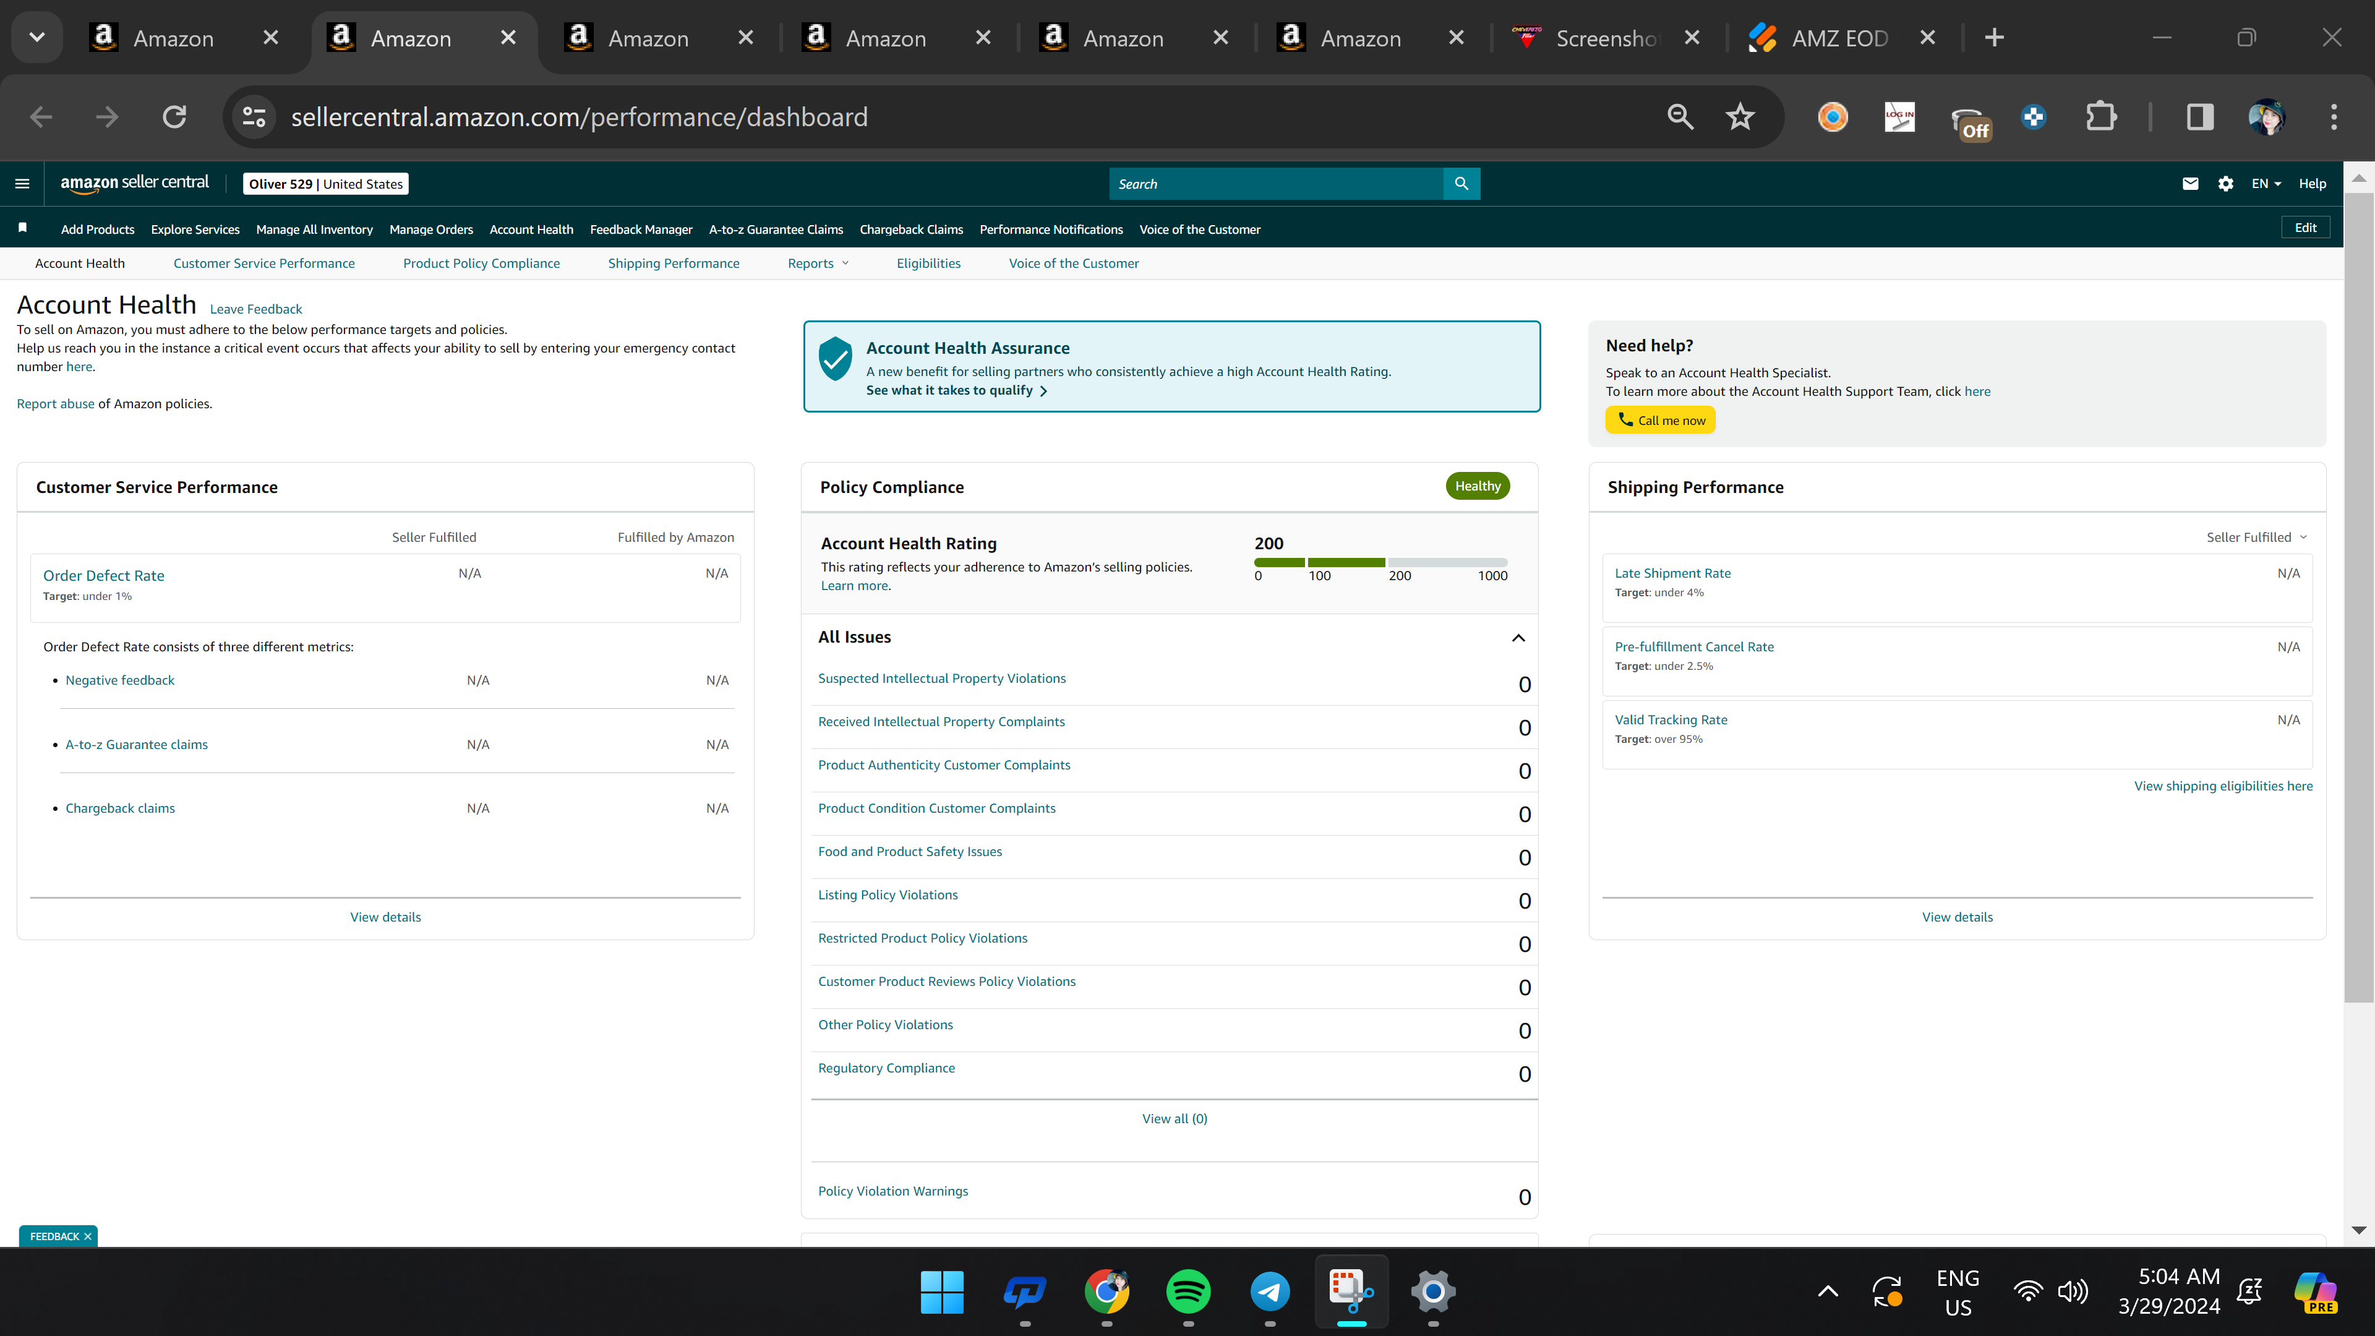Viewport: 2375px width, 1336px height.
Task: Switch to the AMZ EOD browser tab
Action: pos(1840,38)
